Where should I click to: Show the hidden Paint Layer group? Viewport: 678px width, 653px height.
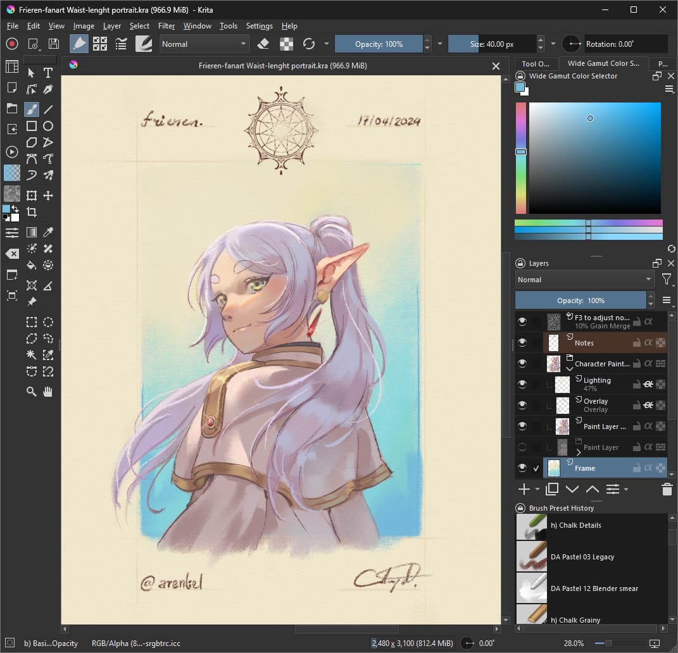[x=522, y=447]
